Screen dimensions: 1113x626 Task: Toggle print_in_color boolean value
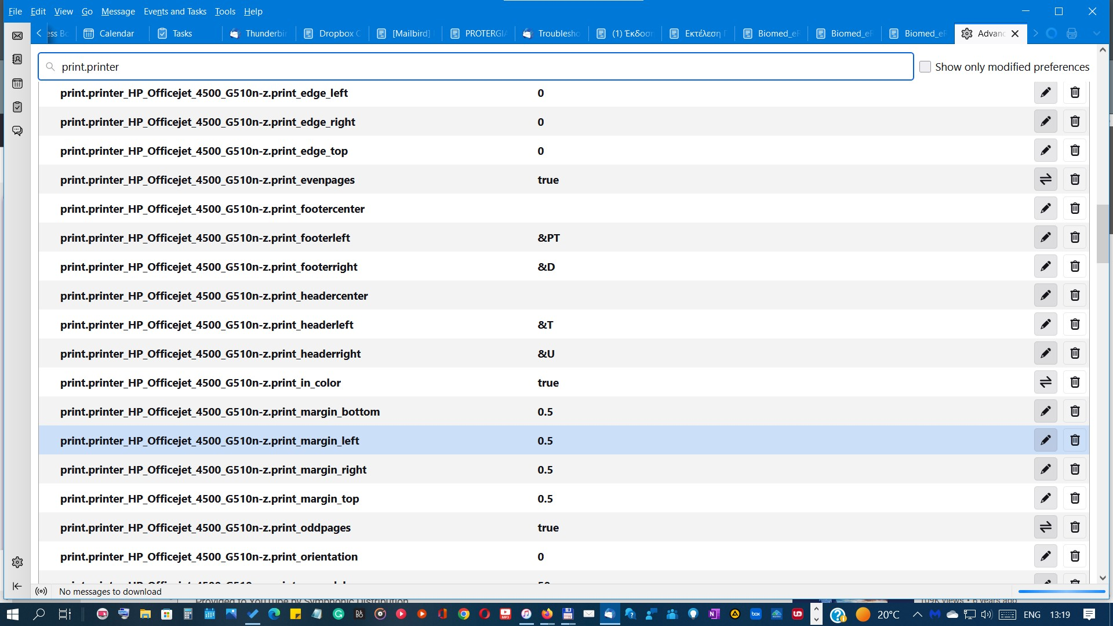(x=1045, y=383)
